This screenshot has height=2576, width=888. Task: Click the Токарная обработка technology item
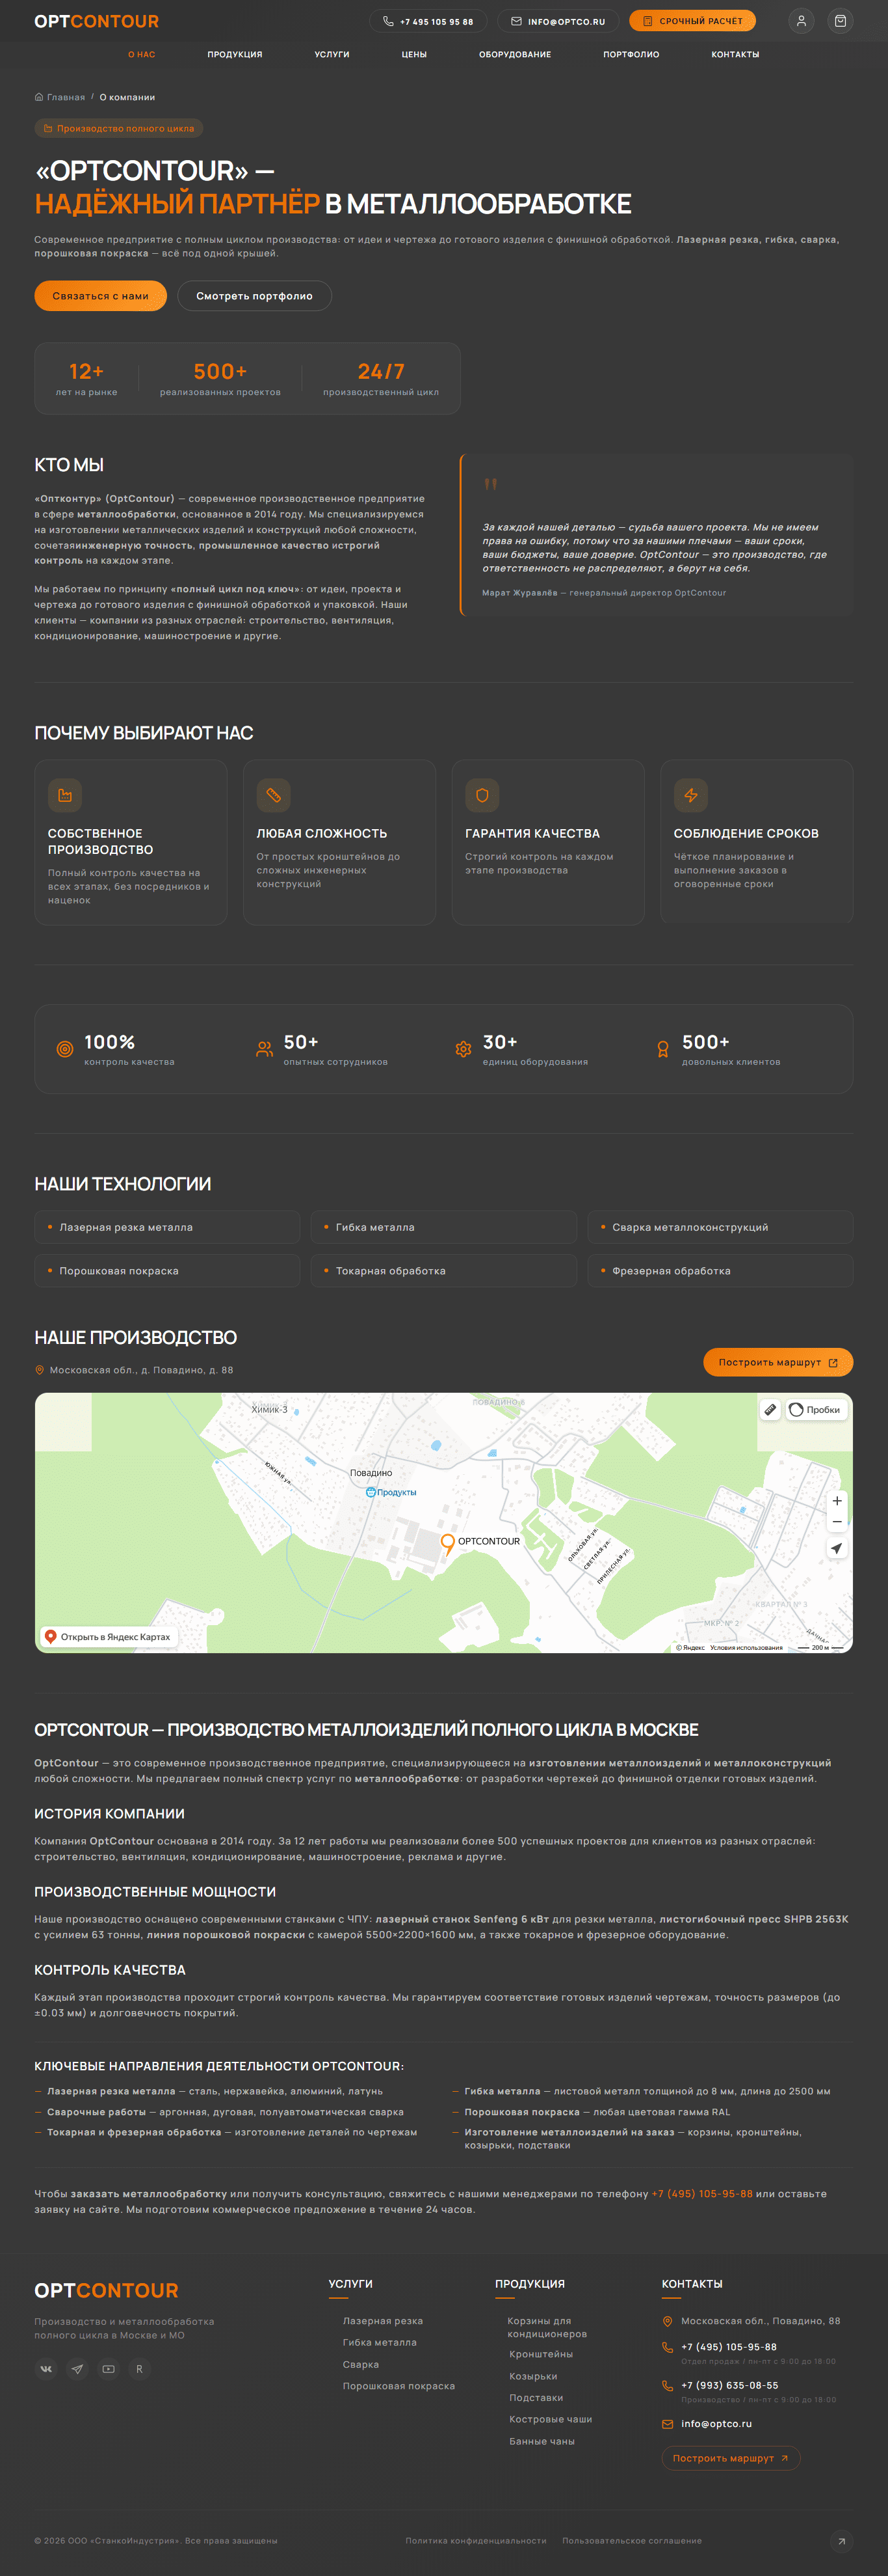click(x=443, y=1271)
